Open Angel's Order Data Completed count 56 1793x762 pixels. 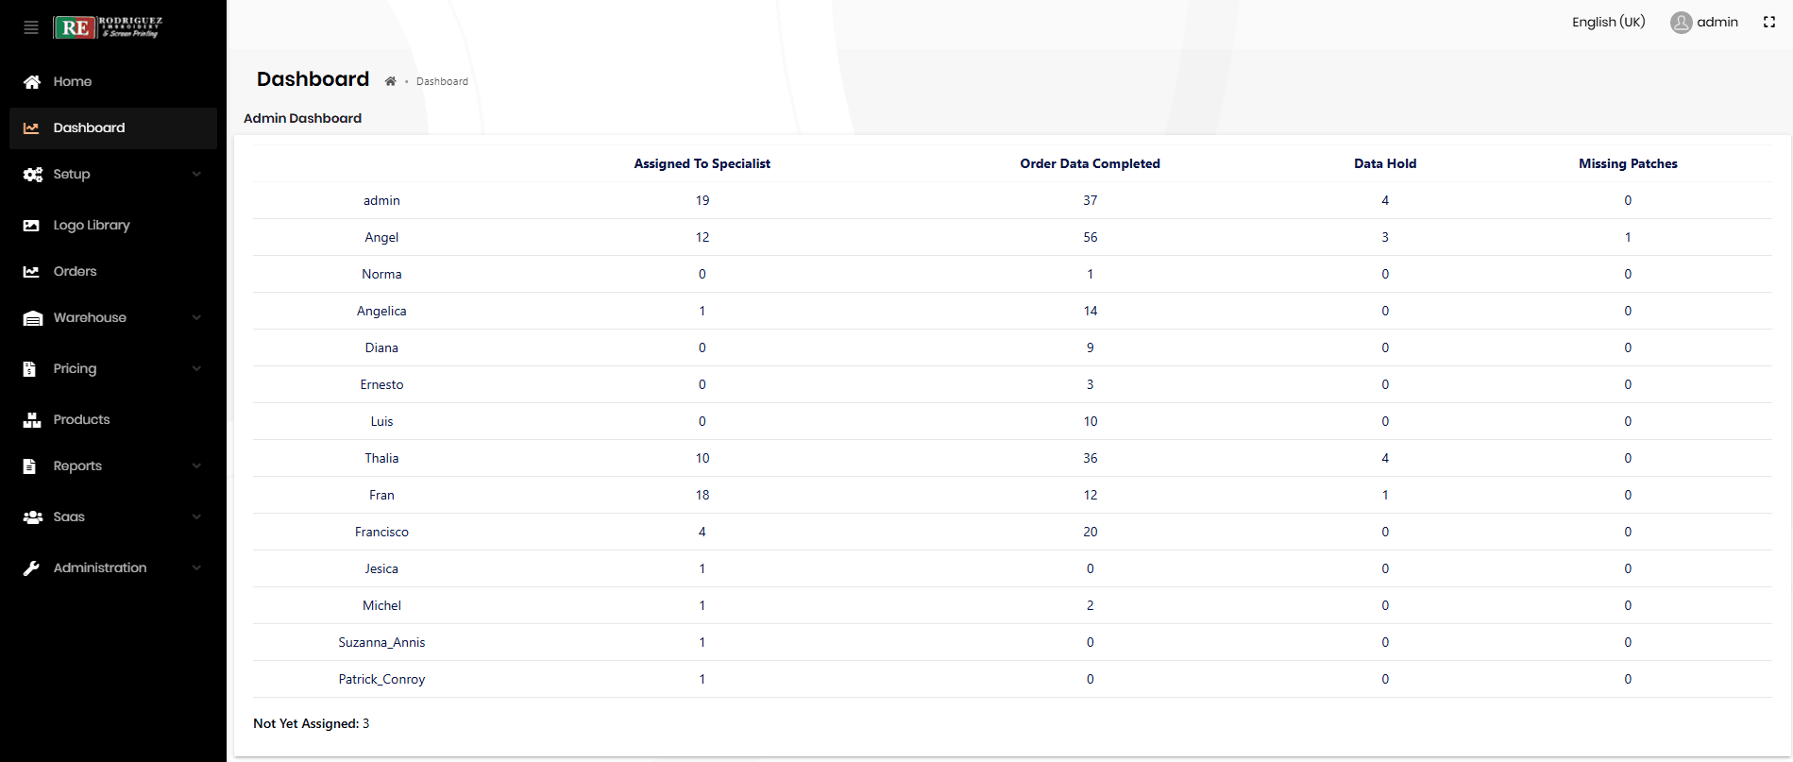(x=1091, y=238)
